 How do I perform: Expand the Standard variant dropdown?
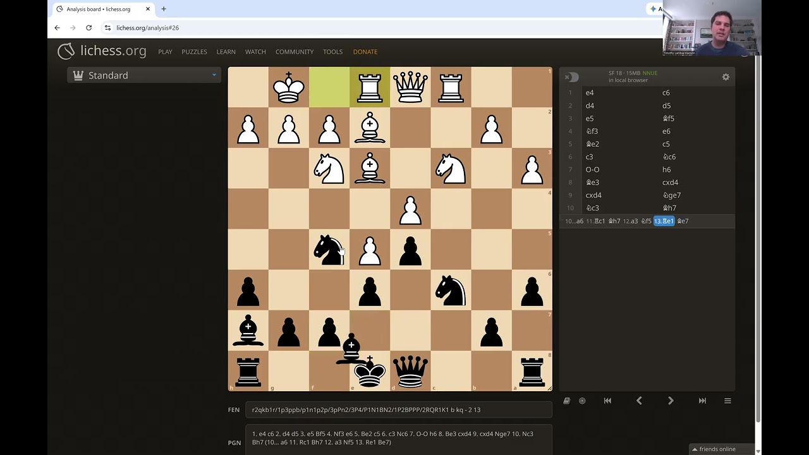144,75
